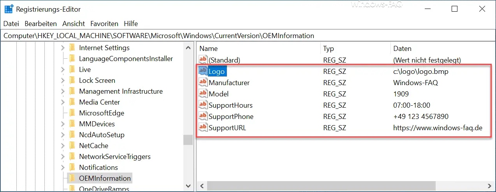Expand the NetCache tree node

(63, 146)
